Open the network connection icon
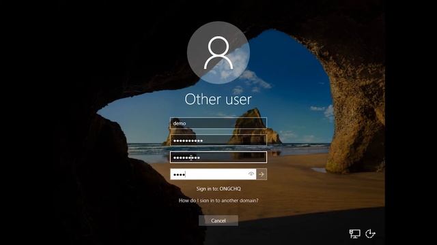The image size is (437, 245). click(355, 233)
